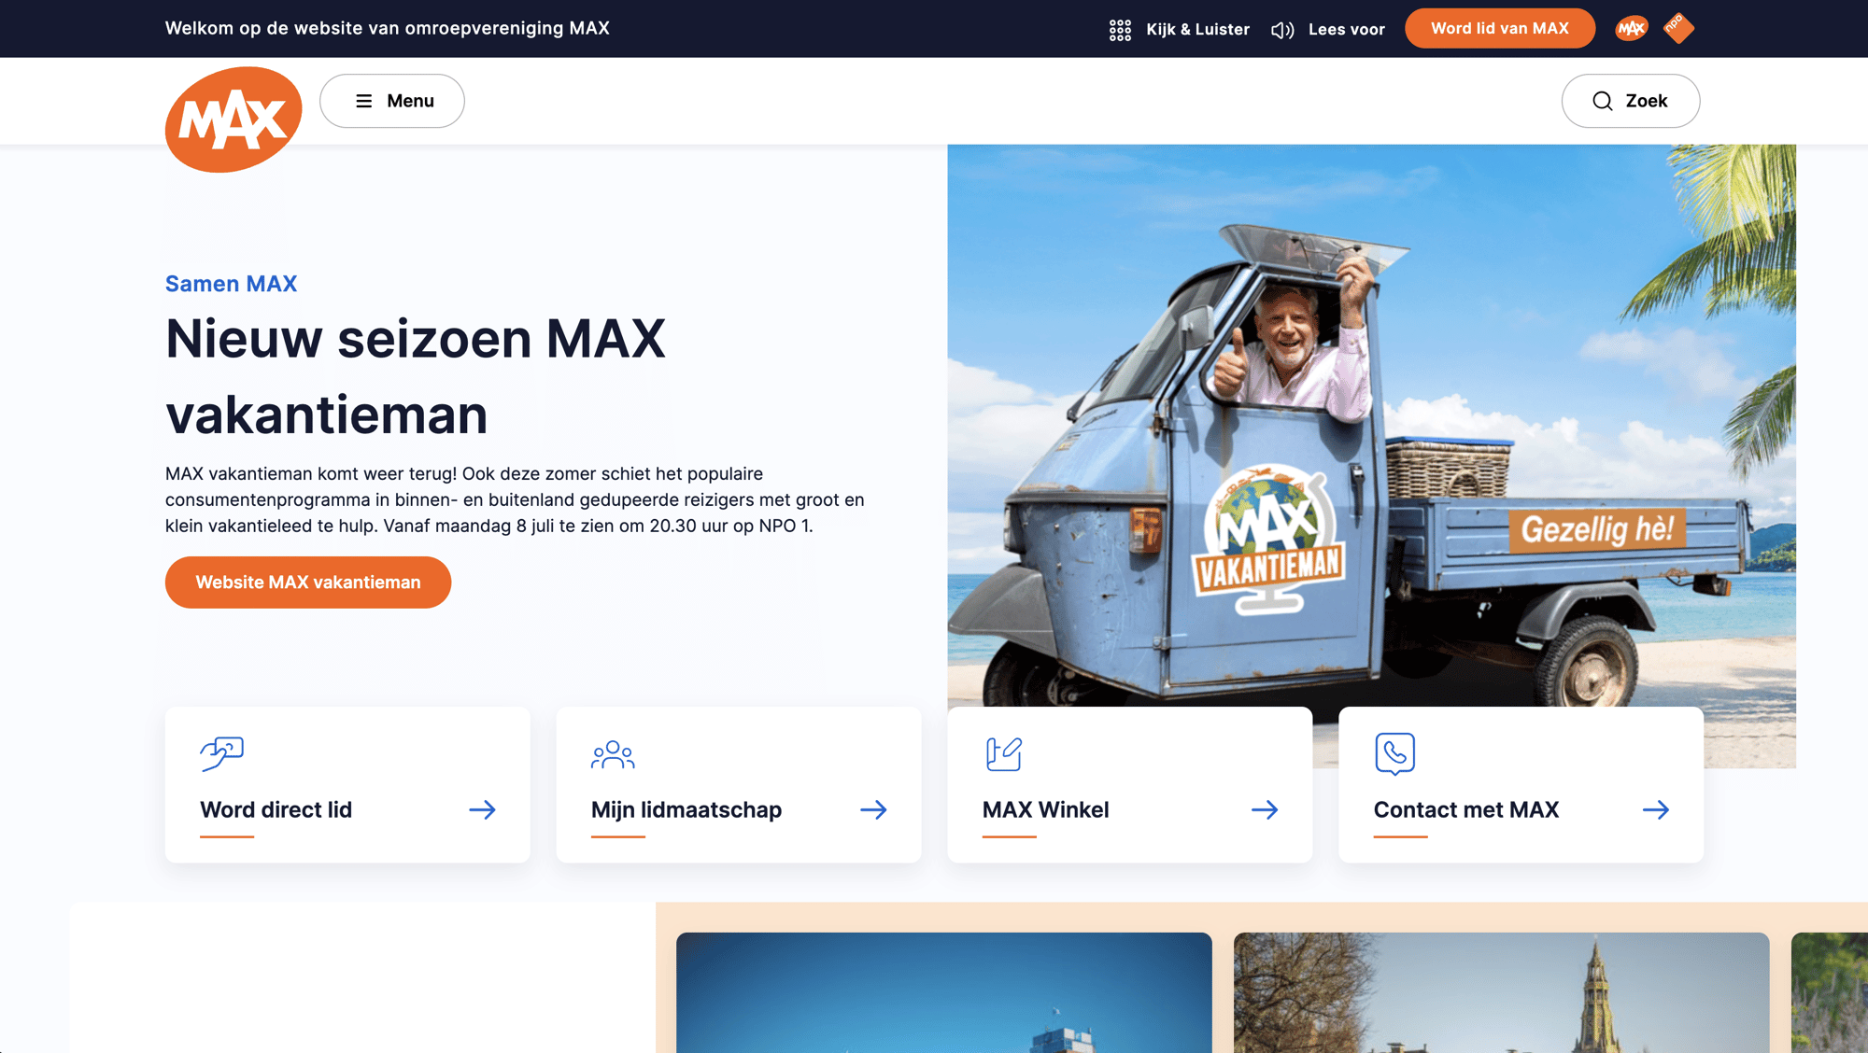Screen dimensions: 1868x1053
Task: Click Word lid van MAX button
Action: pos(1500,28)
